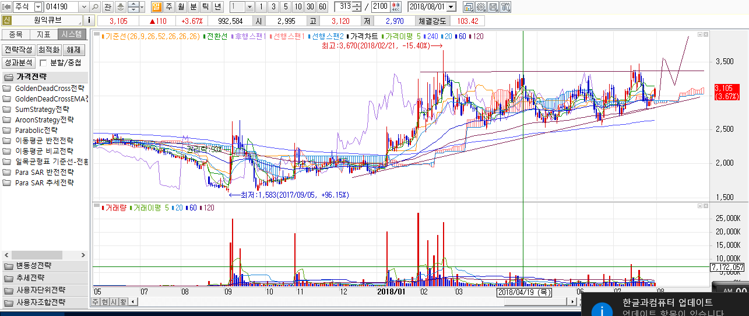
Task: Select Parabolic전략 in strategy list
Action: click(x=45, y=130)
